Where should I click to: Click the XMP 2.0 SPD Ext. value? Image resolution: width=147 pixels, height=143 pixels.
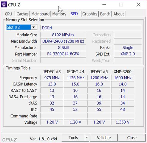pos(128,54)
